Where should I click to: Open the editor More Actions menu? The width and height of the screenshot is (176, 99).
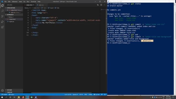tap(105, 5)
